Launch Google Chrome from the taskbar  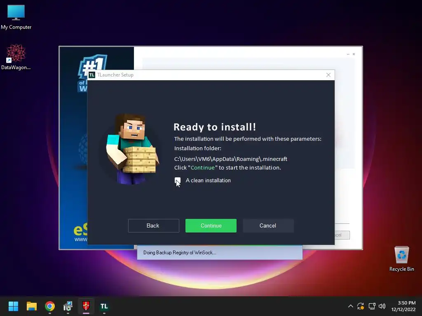[50, 306]
